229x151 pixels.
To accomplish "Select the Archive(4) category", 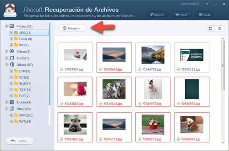I will coord(24,102).
